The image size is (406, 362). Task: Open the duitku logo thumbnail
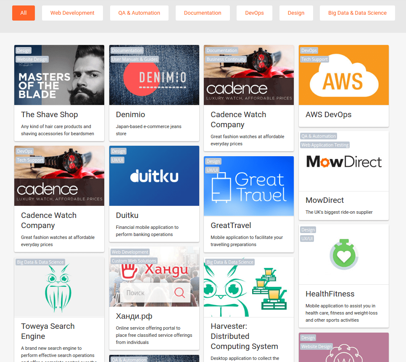pos(154,176)
